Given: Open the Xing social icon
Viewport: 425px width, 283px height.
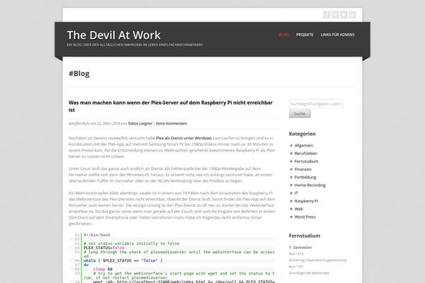Looking at the screenshot, I should tap(335, 15).
